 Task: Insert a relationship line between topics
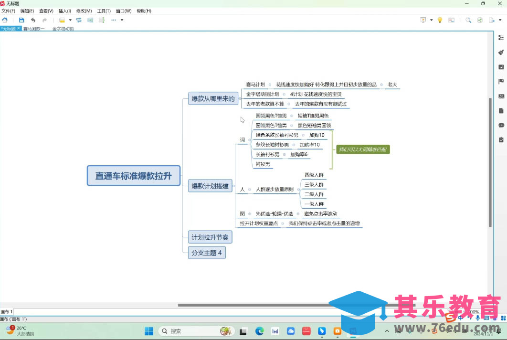[x=80, y=20]
